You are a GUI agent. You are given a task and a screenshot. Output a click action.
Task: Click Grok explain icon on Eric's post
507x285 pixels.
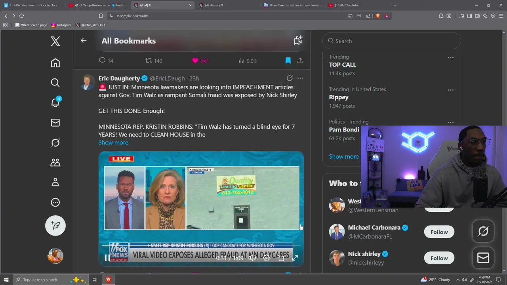(290, 78)
